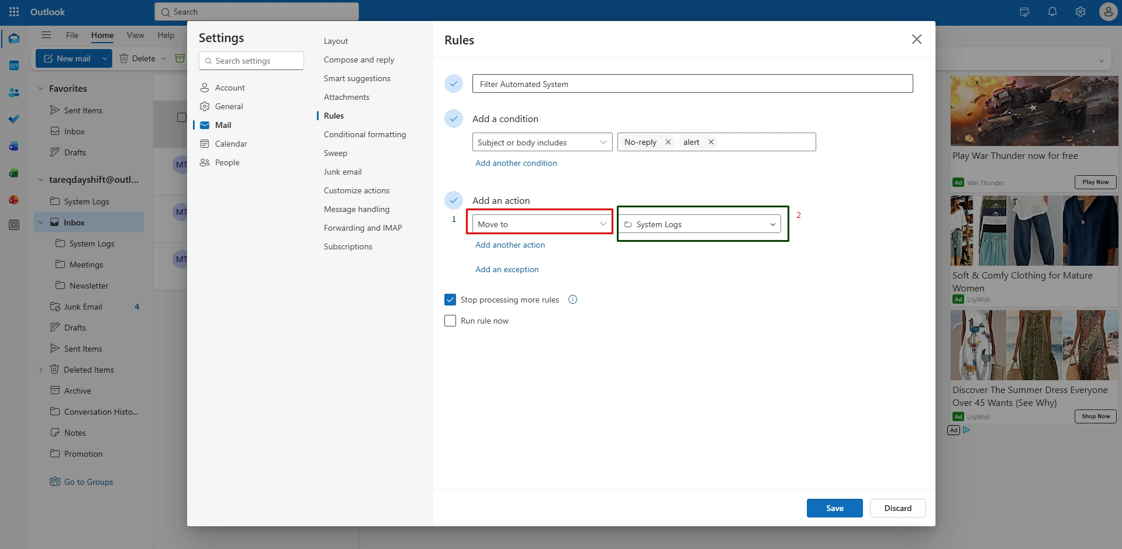Image resolution: width=1122 pixels, height=549 pixels.
Task: Switch to the Help tab
Action: tap(166, 35)
